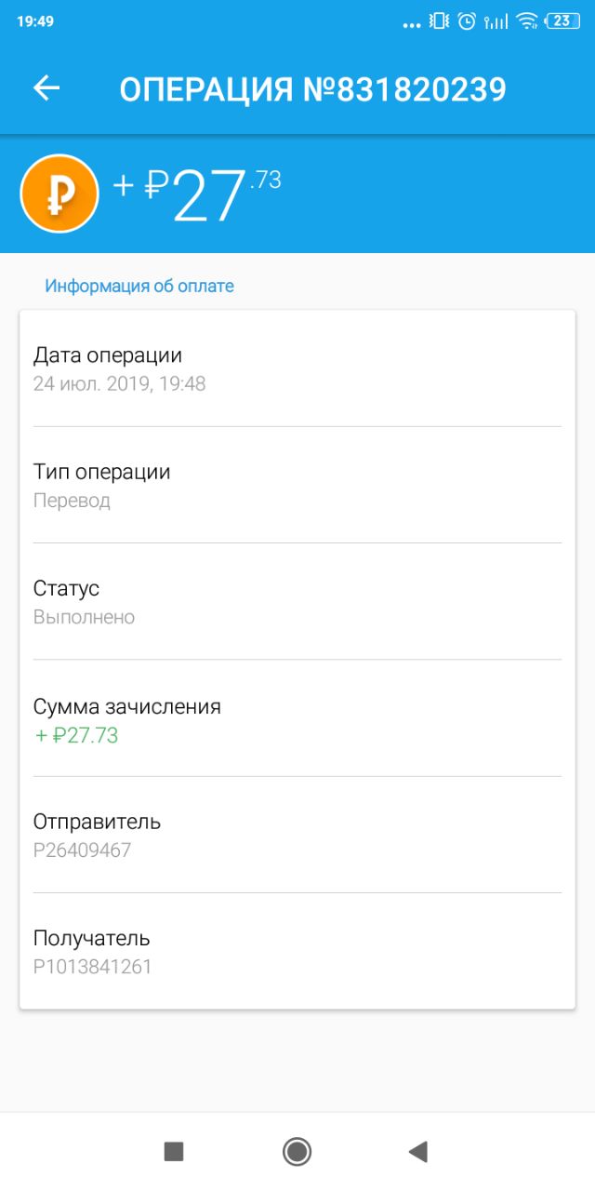Tap the Статус Выполнено row

(297, 602)
